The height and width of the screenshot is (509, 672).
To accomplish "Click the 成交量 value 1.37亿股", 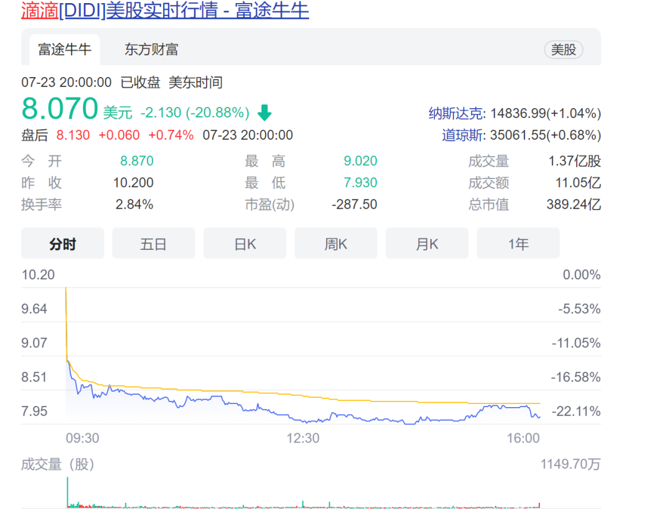I will coord(575,161).
